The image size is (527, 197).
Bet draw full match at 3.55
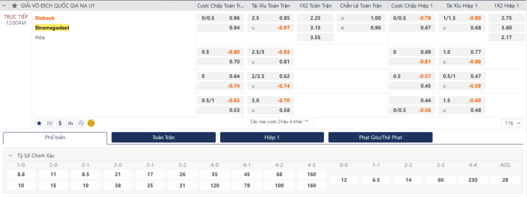(x=315, y=38)
